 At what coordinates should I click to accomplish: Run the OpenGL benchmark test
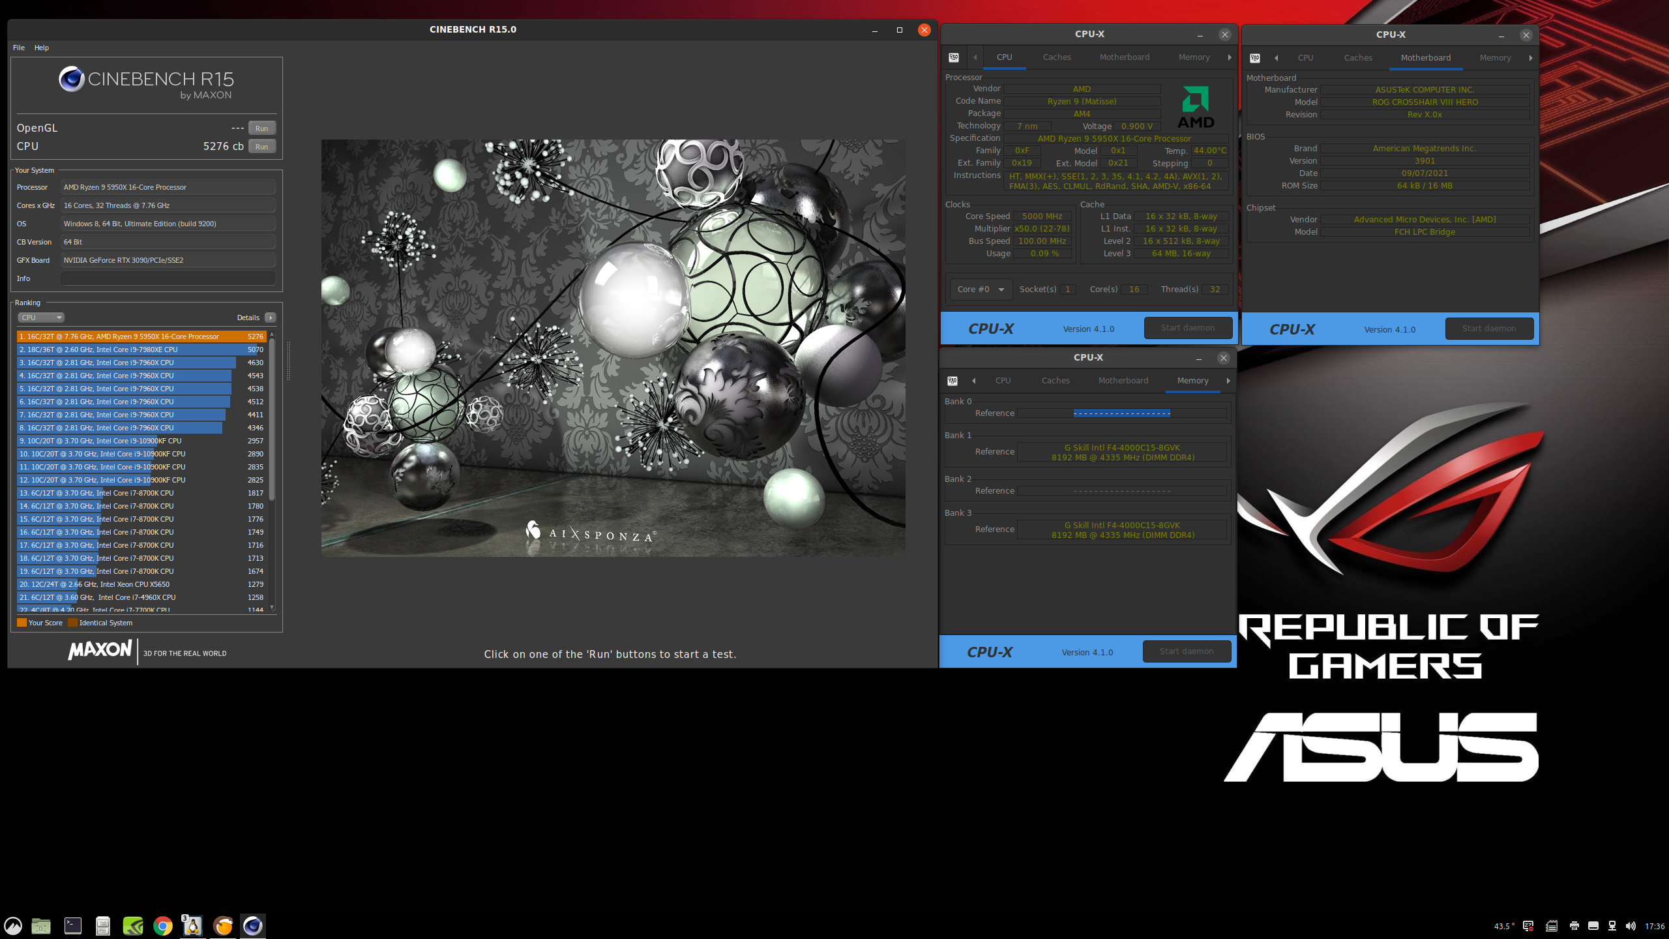coord(261,128)
